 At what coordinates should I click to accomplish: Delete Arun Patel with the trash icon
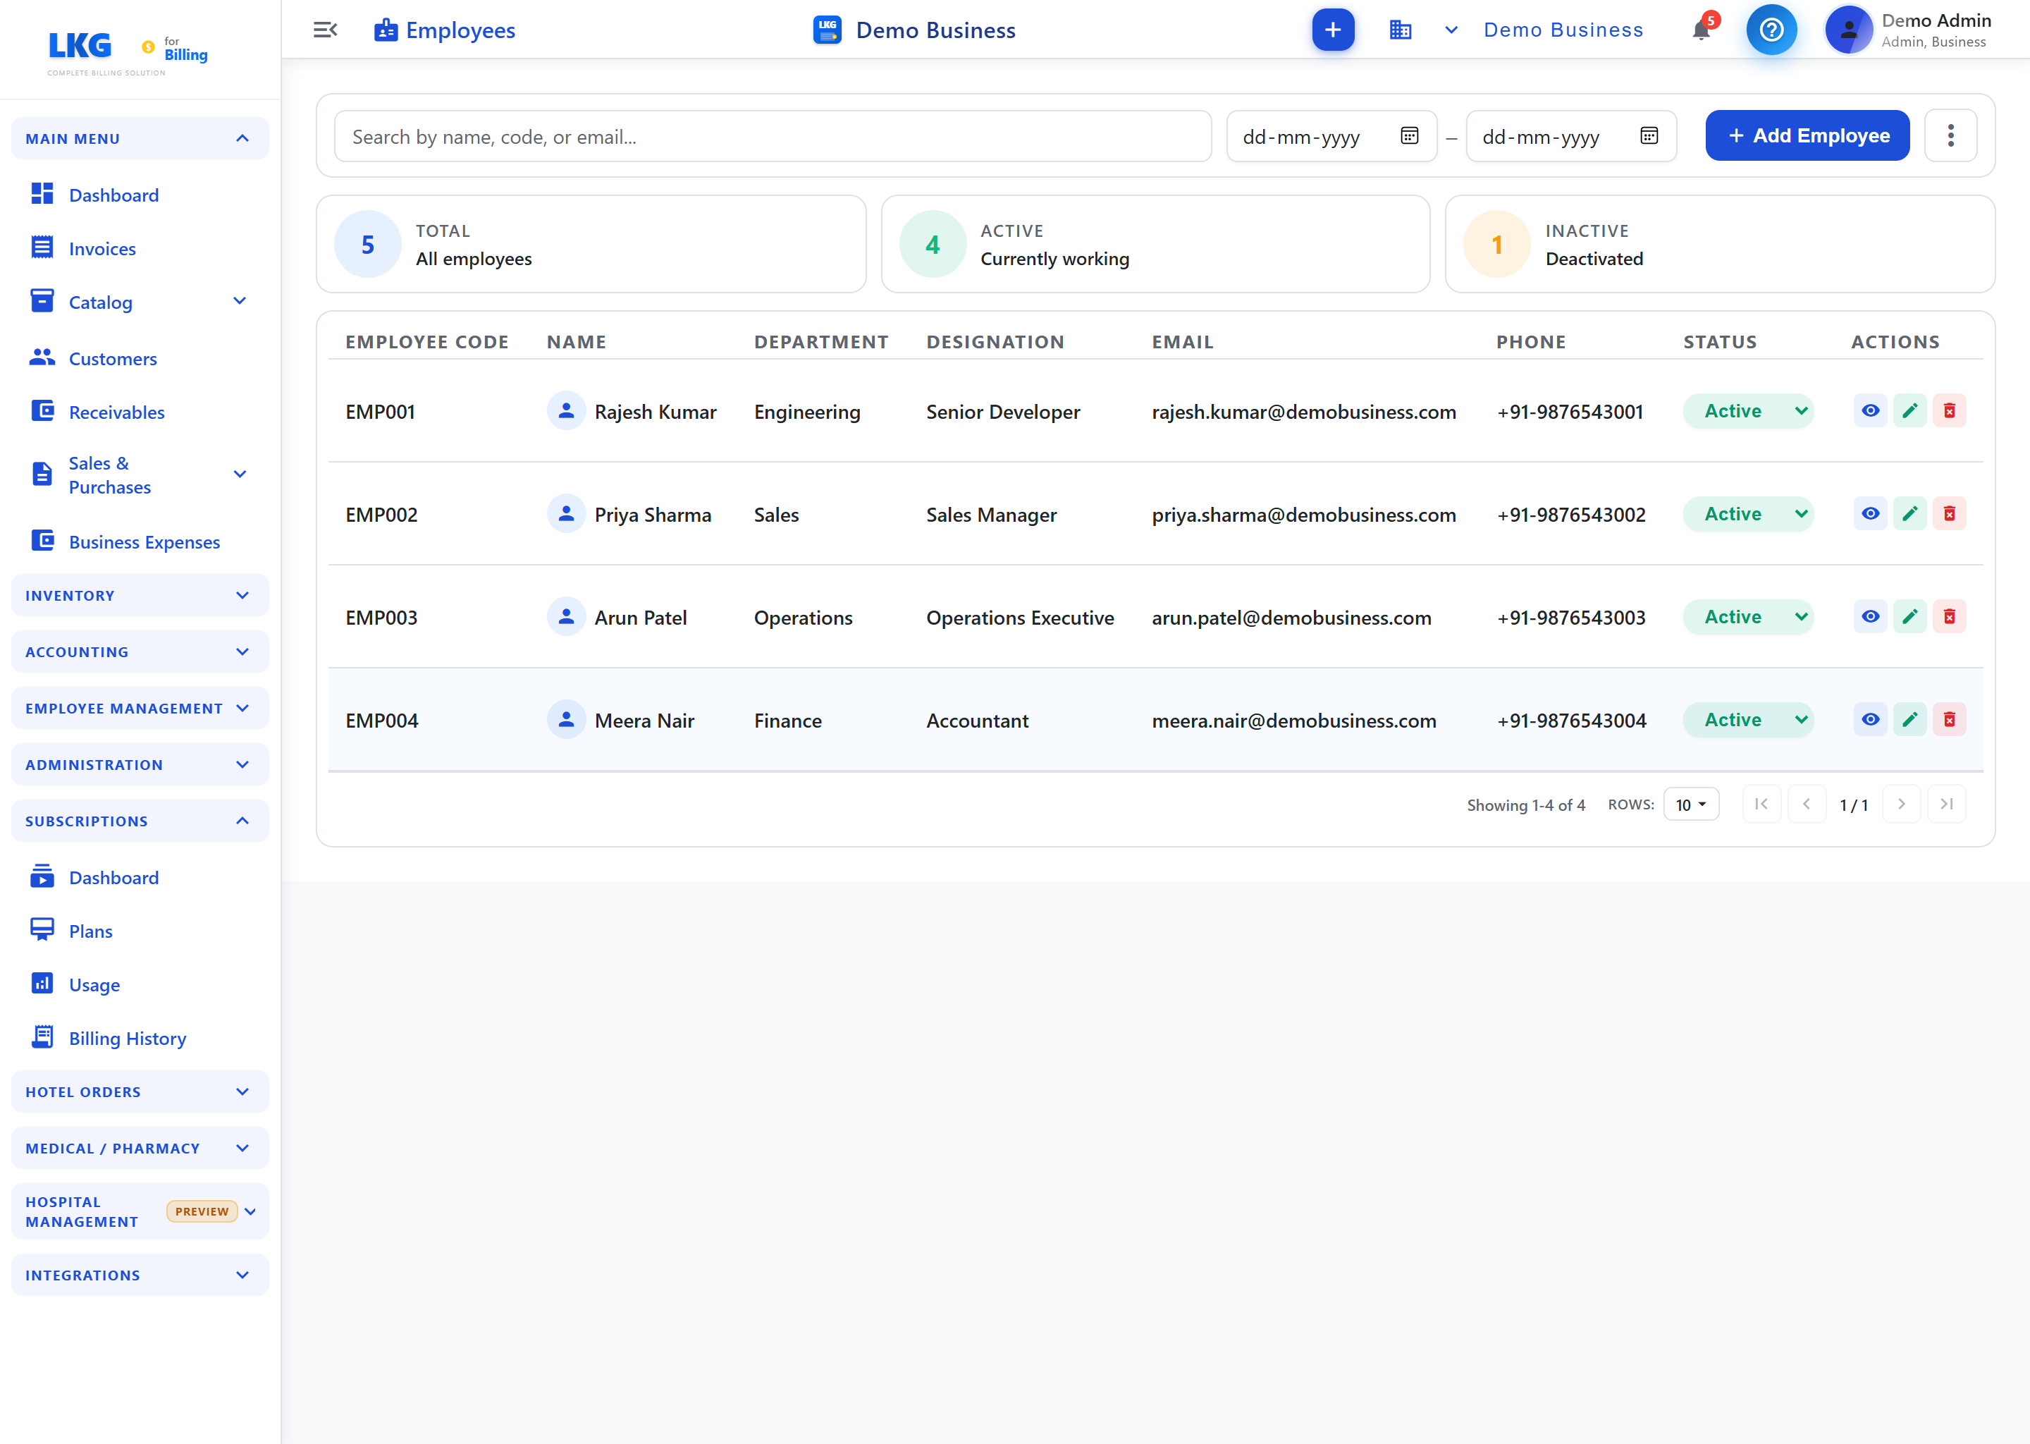point(1948,617)
